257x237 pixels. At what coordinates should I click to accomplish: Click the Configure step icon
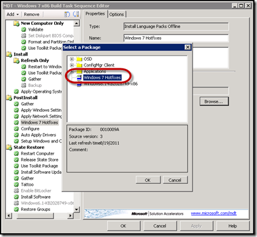[x=16, y=129]
